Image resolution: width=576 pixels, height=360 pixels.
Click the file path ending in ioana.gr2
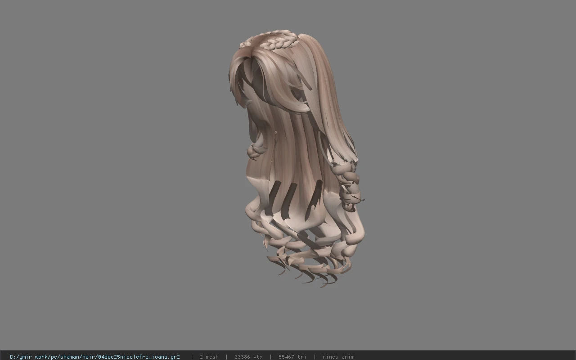click(x=95, y=357)
